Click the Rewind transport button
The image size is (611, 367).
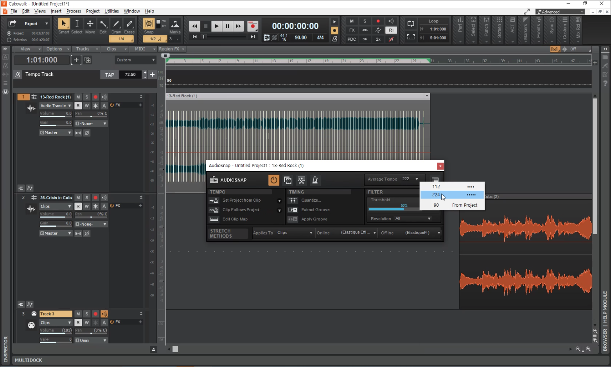point(194,26)
